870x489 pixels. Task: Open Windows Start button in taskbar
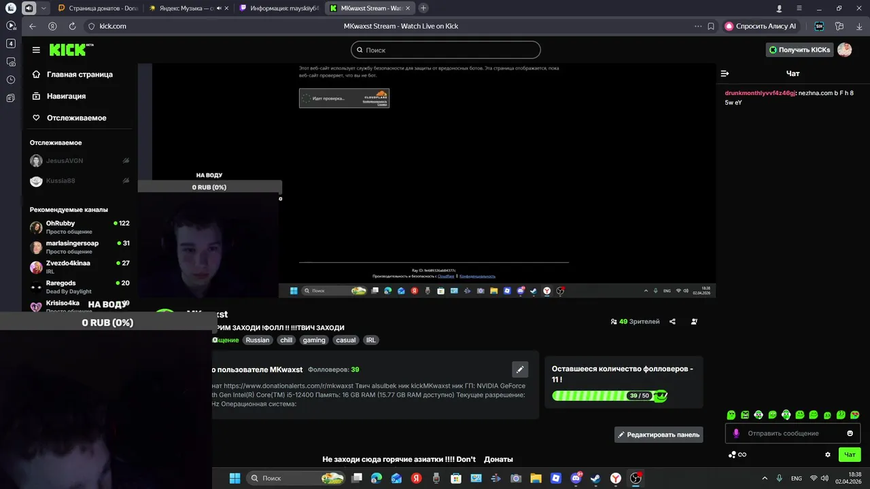tap(234, 478)
